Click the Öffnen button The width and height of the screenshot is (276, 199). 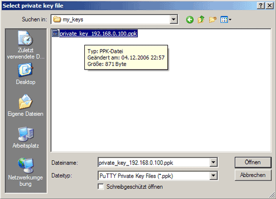pos(253,162)
